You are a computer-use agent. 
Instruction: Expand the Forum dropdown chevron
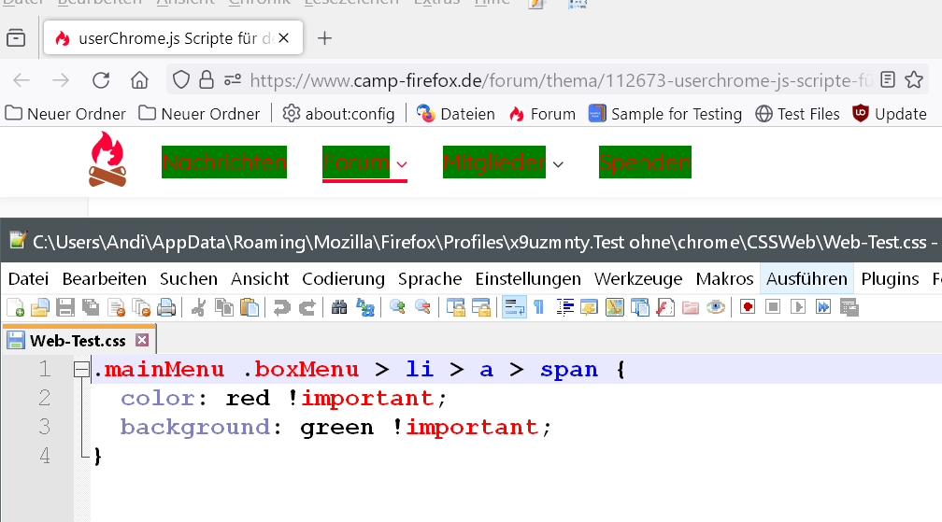402,164
